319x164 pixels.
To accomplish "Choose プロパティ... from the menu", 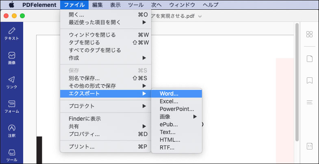I will coord(106,134).
